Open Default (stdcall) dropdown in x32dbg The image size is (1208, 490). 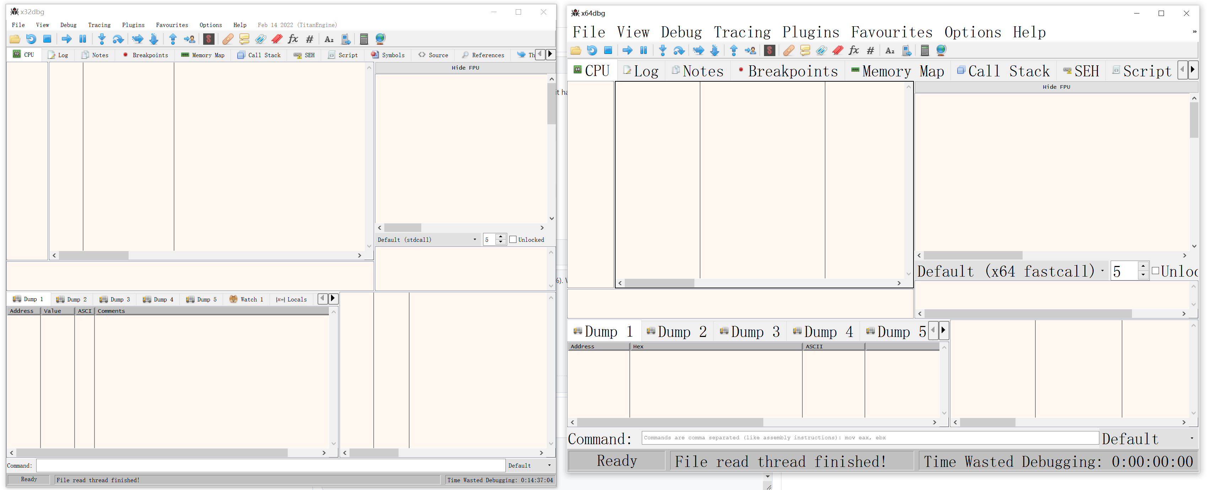(x=427, y=240)
